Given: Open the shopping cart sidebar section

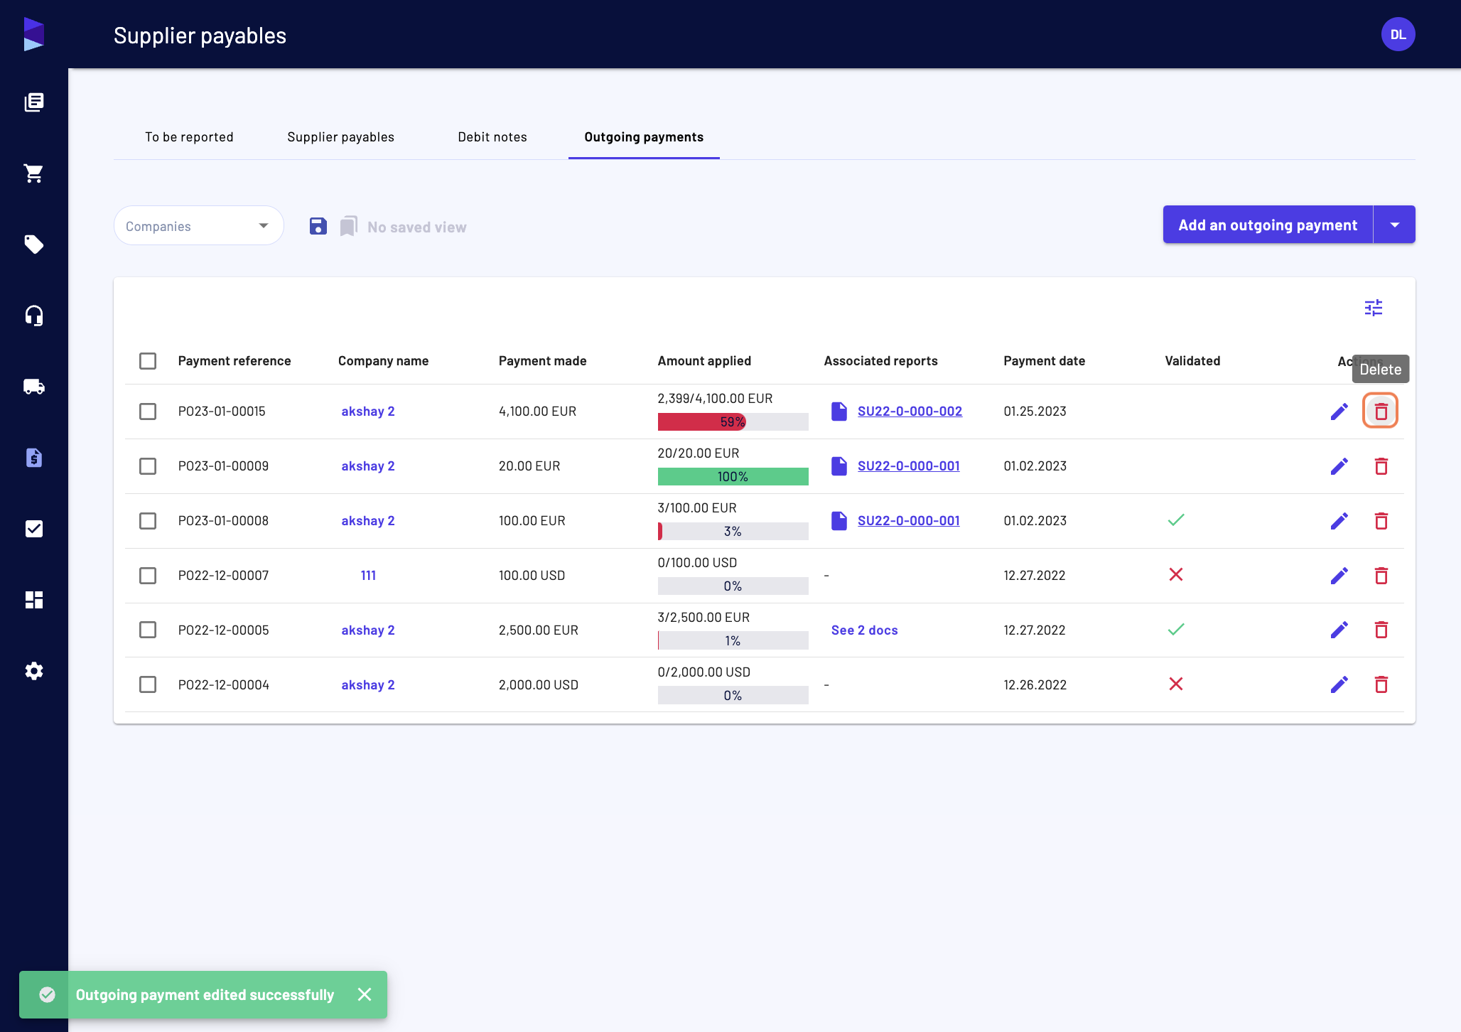Looking at the screenshot, I should [34, 173].
